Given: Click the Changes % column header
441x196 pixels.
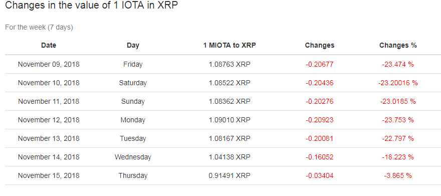Looking at the screenshot, I should point(398,45).
